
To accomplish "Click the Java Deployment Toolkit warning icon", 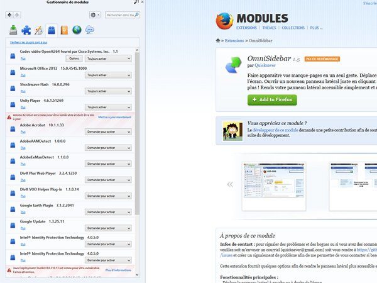I will (9, 270).
